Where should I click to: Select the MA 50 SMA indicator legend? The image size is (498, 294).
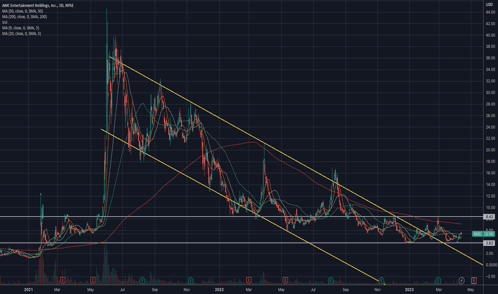click(x=22, y=11)
